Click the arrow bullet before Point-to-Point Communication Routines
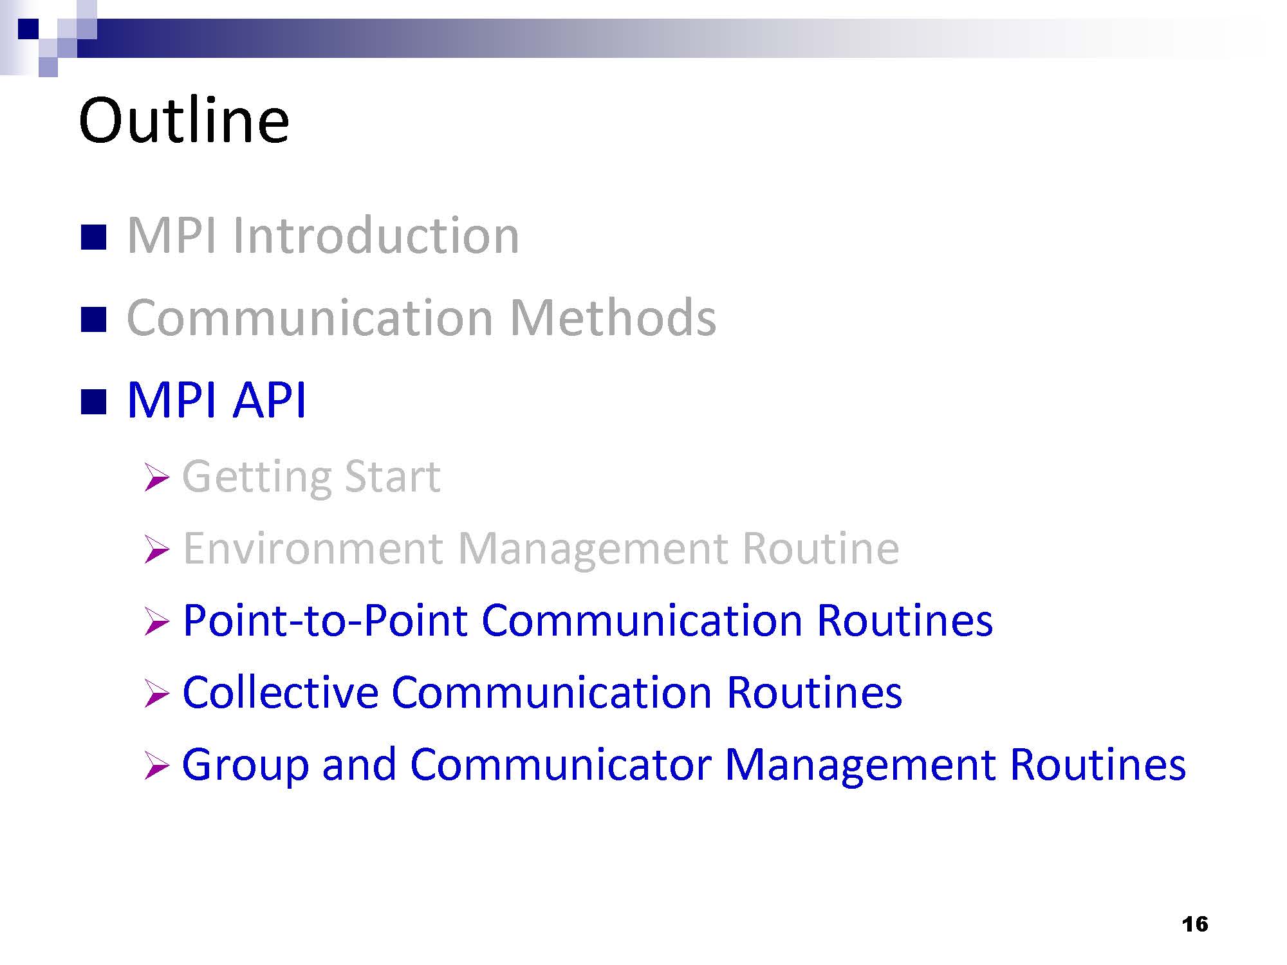The image size is (1287, 965). click(x=157, y=622)
